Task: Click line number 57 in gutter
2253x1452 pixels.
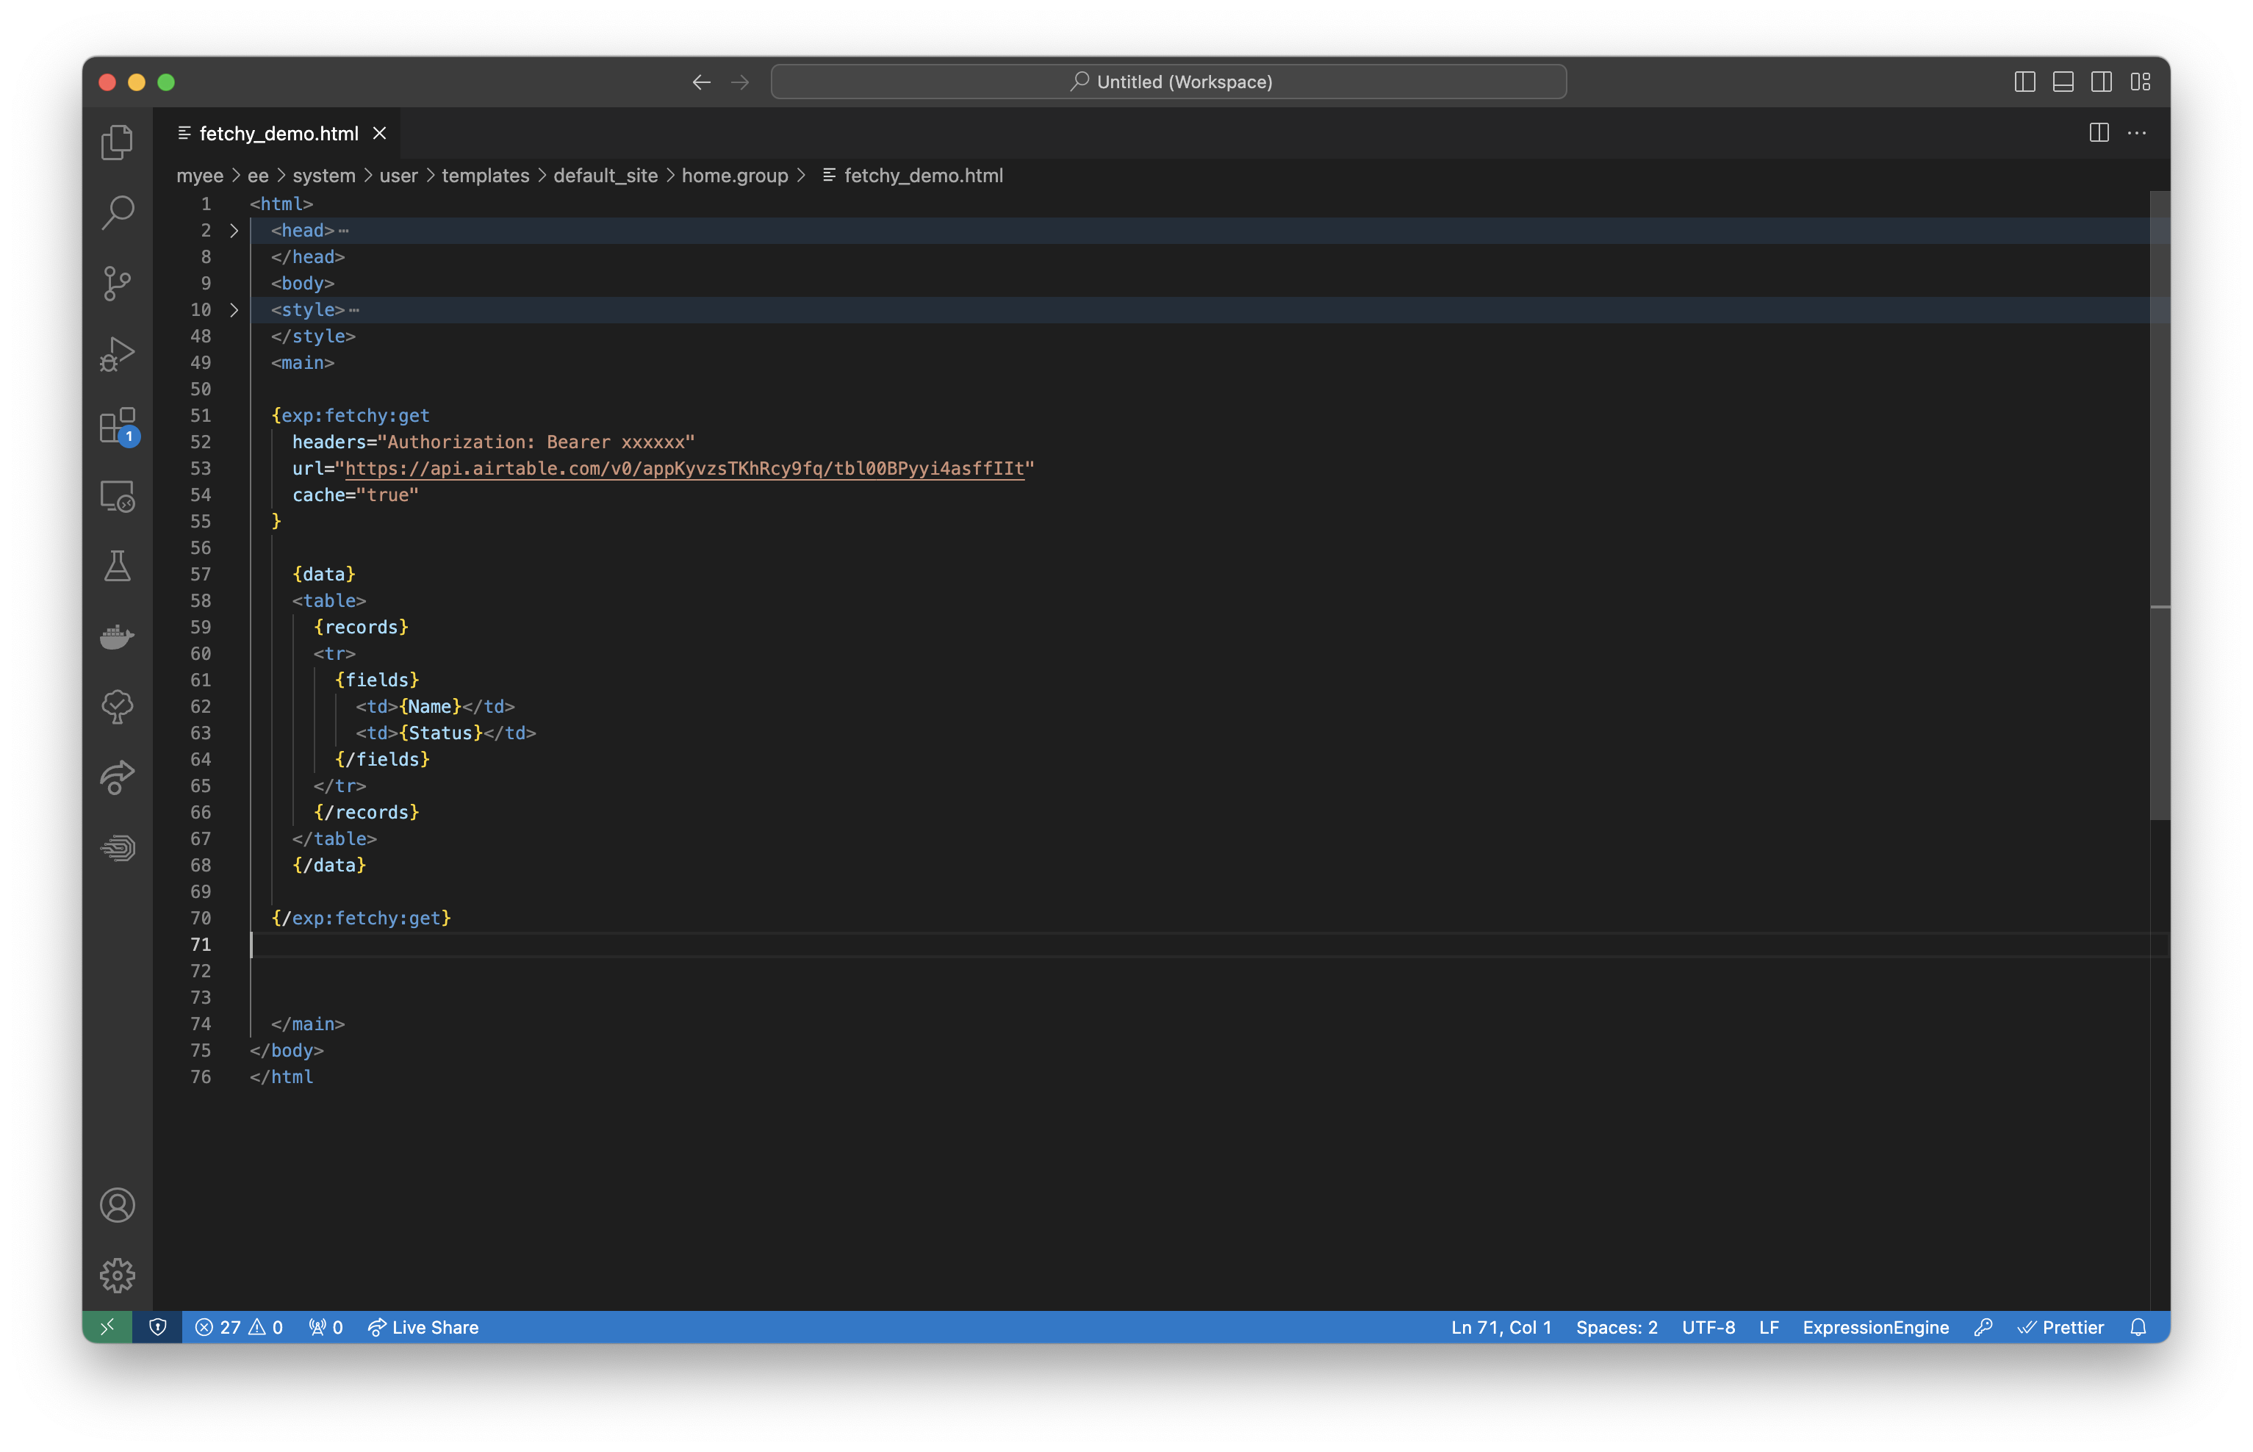Action: pos(201,574)
